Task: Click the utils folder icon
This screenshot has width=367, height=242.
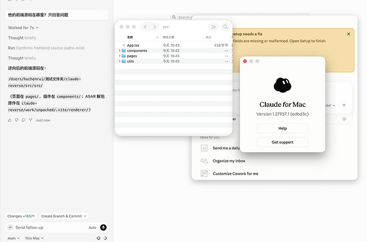Action: (x=123, y=61)
